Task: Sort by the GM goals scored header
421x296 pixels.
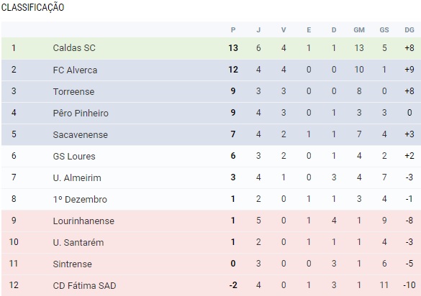Action: pyautogui.click(x=359, y=29)
